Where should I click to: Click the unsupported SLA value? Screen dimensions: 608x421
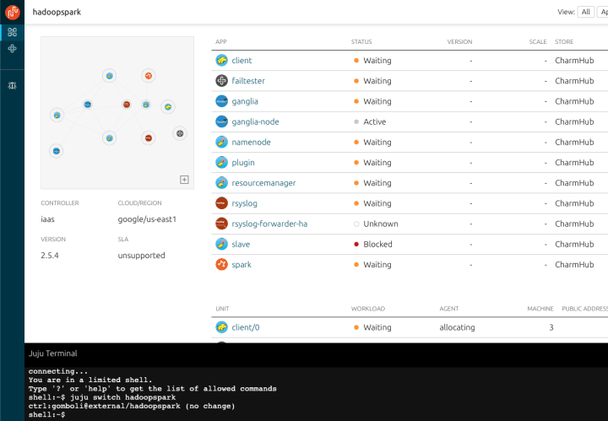(x=141, y=256)
